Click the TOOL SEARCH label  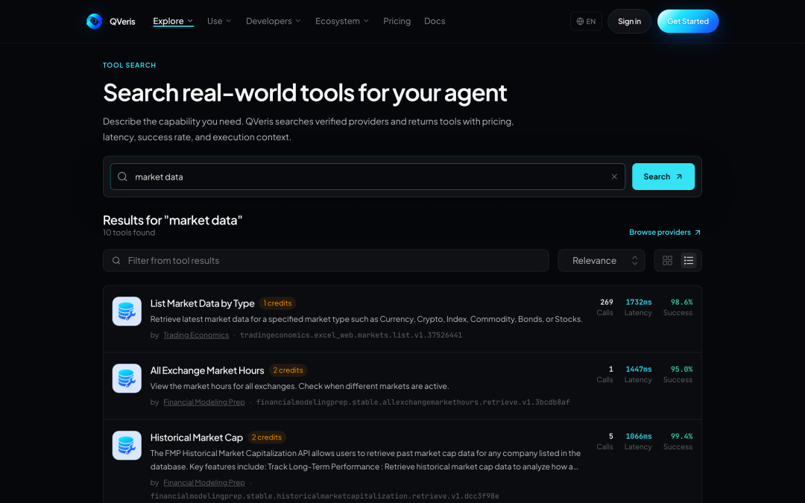click(x=130, y=65)
